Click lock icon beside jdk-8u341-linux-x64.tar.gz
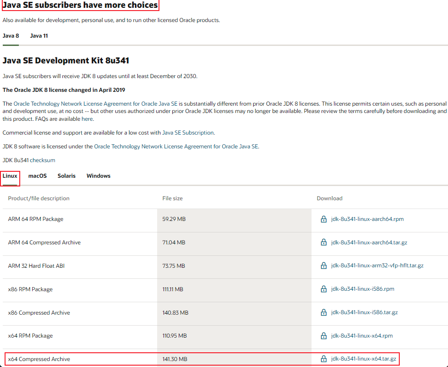Viewport: 448px width, 367px height. click(323, 359)
